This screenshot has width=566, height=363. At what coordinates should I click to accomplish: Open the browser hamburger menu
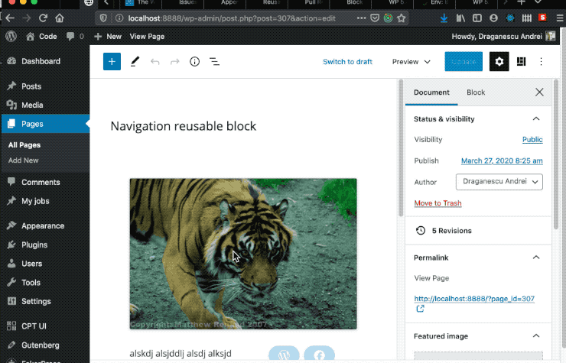560,18
